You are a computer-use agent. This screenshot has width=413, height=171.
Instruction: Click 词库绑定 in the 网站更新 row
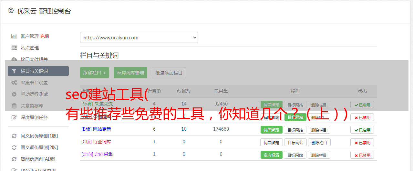click(x=272, y=130)
